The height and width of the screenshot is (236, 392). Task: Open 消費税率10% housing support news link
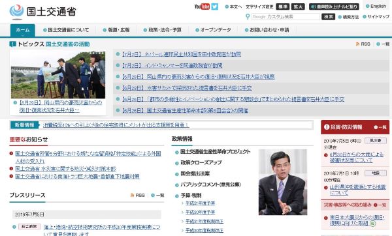pyautogui.click(x=116, y=125)
